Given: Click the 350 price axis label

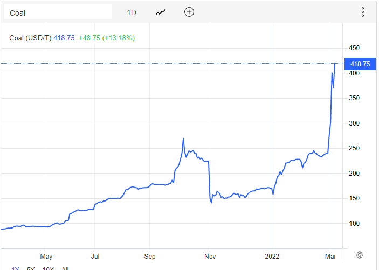Looking at the screenshot, I should click(354, 98).
